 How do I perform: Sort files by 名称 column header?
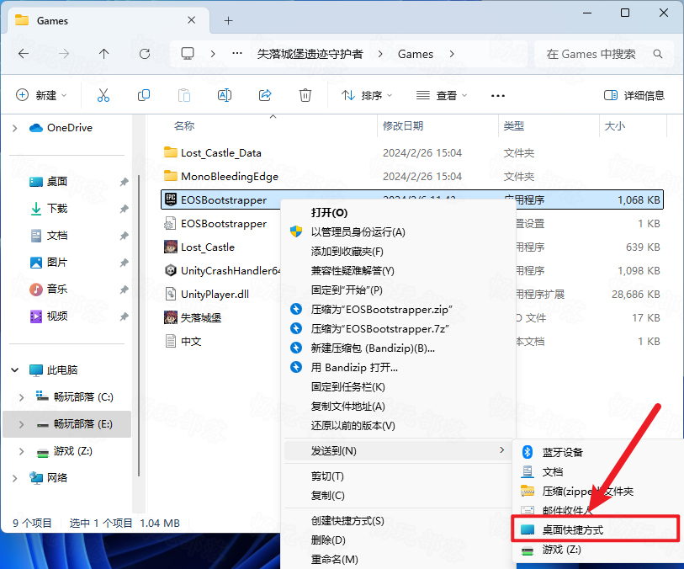click(184, 126)
